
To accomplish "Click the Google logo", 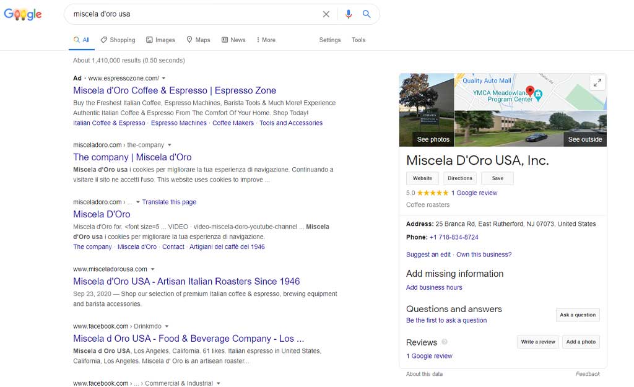I will click(22, 14).
